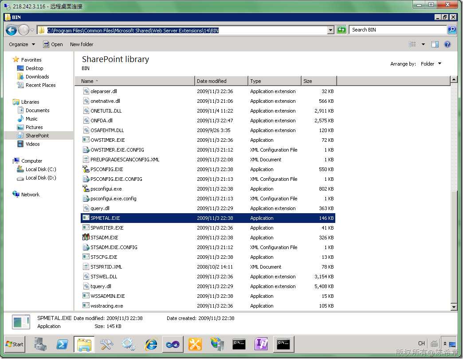This screenshot has width=463, height=359.
Task: Select ONETUTIL.DLL in the list
Action: [x=208, y=111]
